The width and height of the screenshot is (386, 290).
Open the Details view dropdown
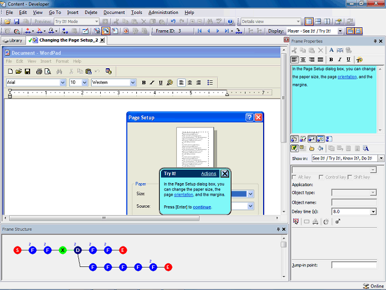[x=299, y=22]
